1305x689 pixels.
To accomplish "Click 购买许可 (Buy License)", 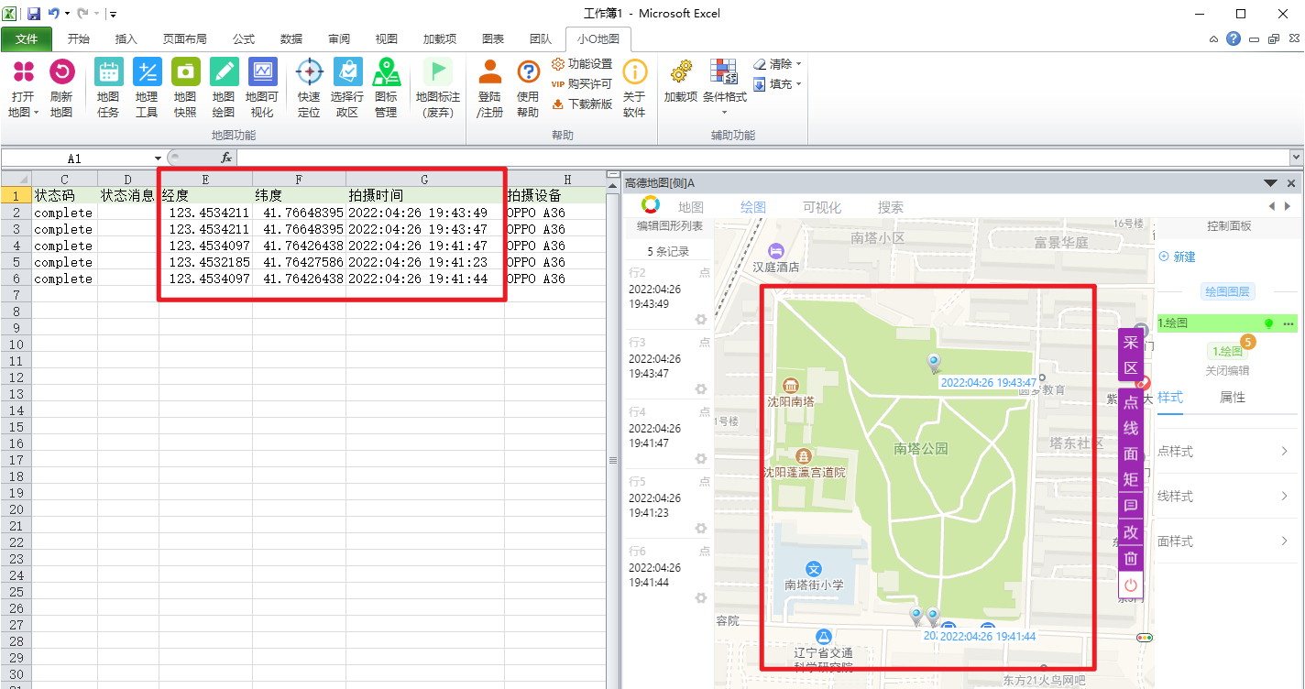I will (583, 84).
